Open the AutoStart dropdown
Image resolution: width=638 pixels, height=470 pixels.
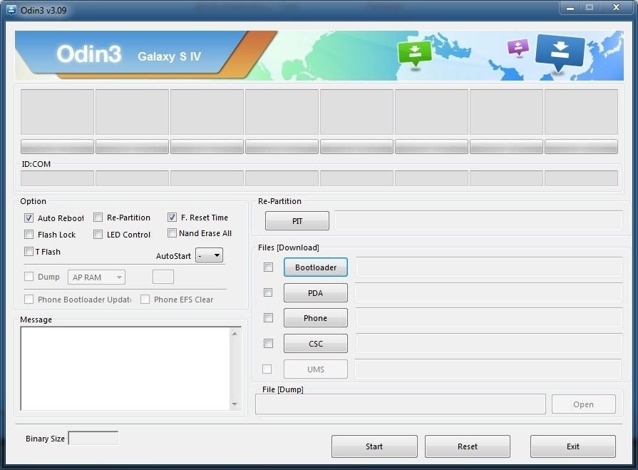(x=209, y=255)
